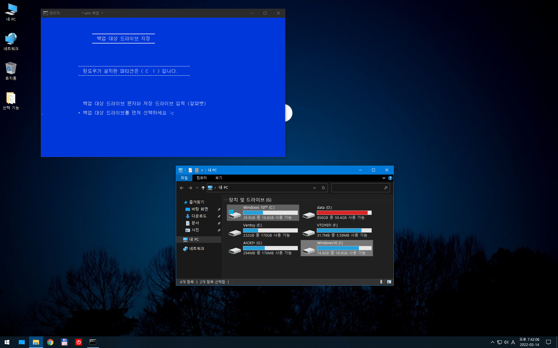This screenshot has width=558, height=348.
Task: Go back in Explorer navigation
Action: point(182,188)
